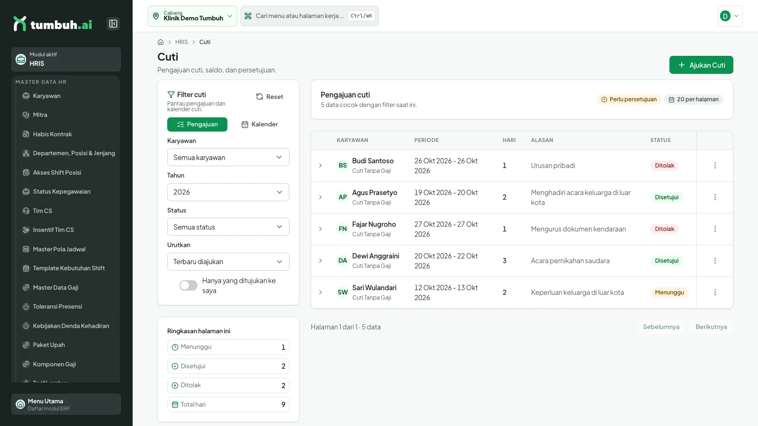Click the Habis Kontrak sidebar icon
Image resolution: width=758 pixels, height=426 pixels.
click(x=26, y=134)
